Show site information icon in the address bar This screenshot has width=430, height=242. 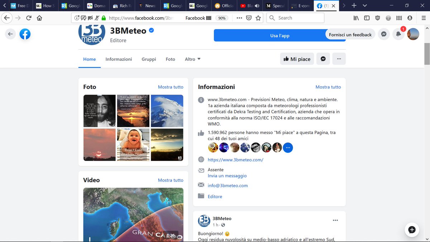tap(77, 18)
